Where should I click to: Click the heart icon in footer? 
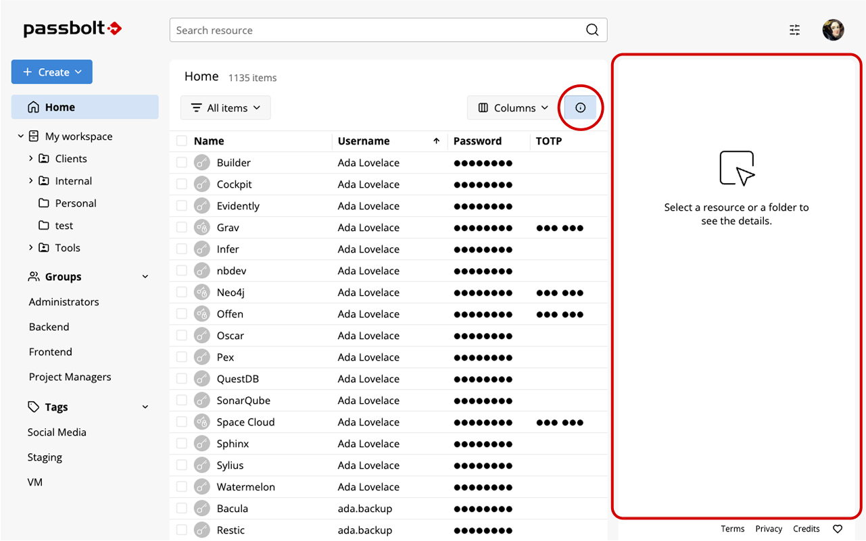pyautogui.click(x=838, y=529)
